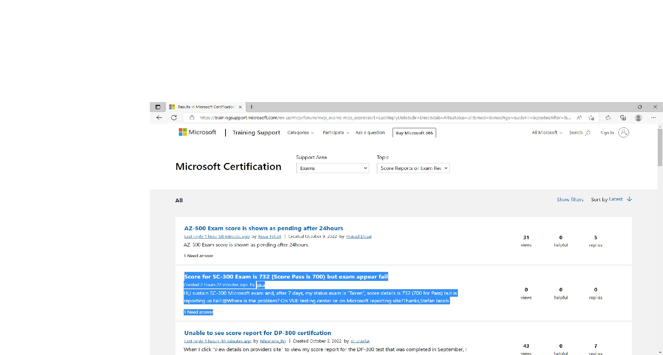
Task: Open Unable to see DP-300 score thread
Action: point(258,333)
